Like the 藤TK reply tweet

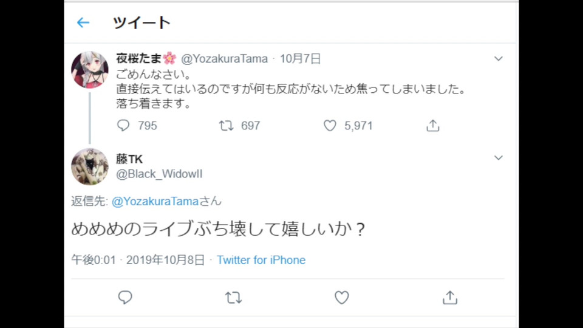[342, 298]
